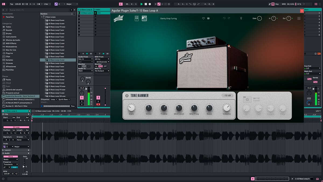Screen dimensions: 323x182
Task: Open the pedalboard view in Aguilar plugin
Action: click(137, 18)
